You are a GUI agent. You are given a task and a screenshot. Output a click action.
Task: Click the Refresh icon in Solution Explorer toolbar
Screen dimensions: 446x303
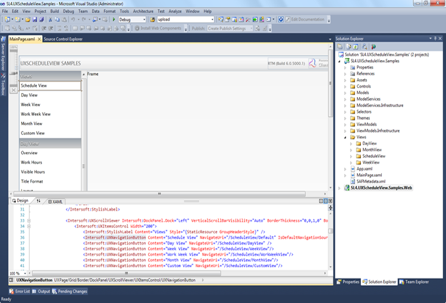[356, 46]
